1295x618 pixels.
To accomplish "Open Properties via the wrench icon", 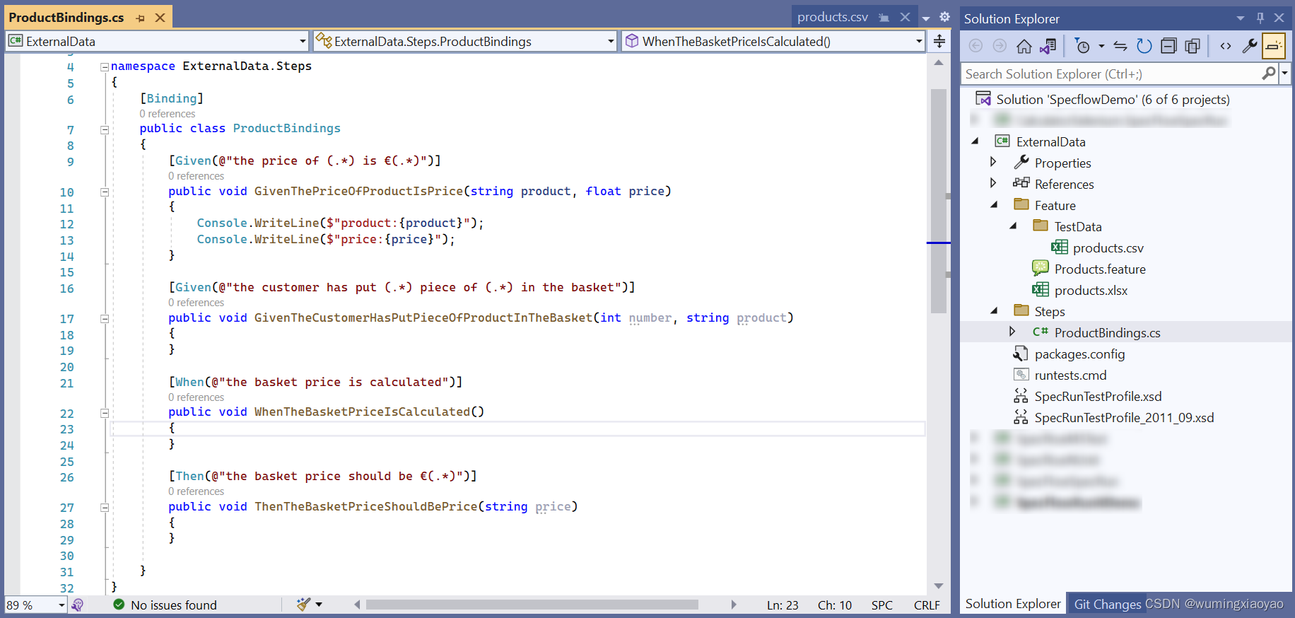I will (x=1249, y=46).
